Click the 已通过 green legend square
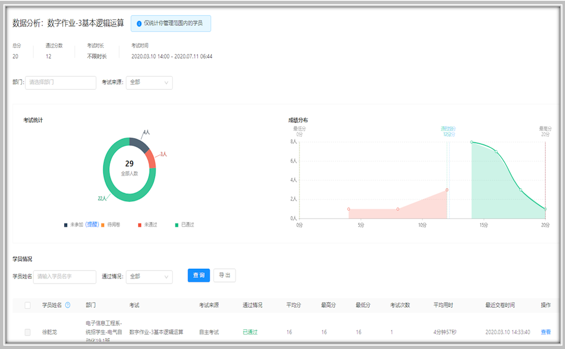 coord(176,225)
